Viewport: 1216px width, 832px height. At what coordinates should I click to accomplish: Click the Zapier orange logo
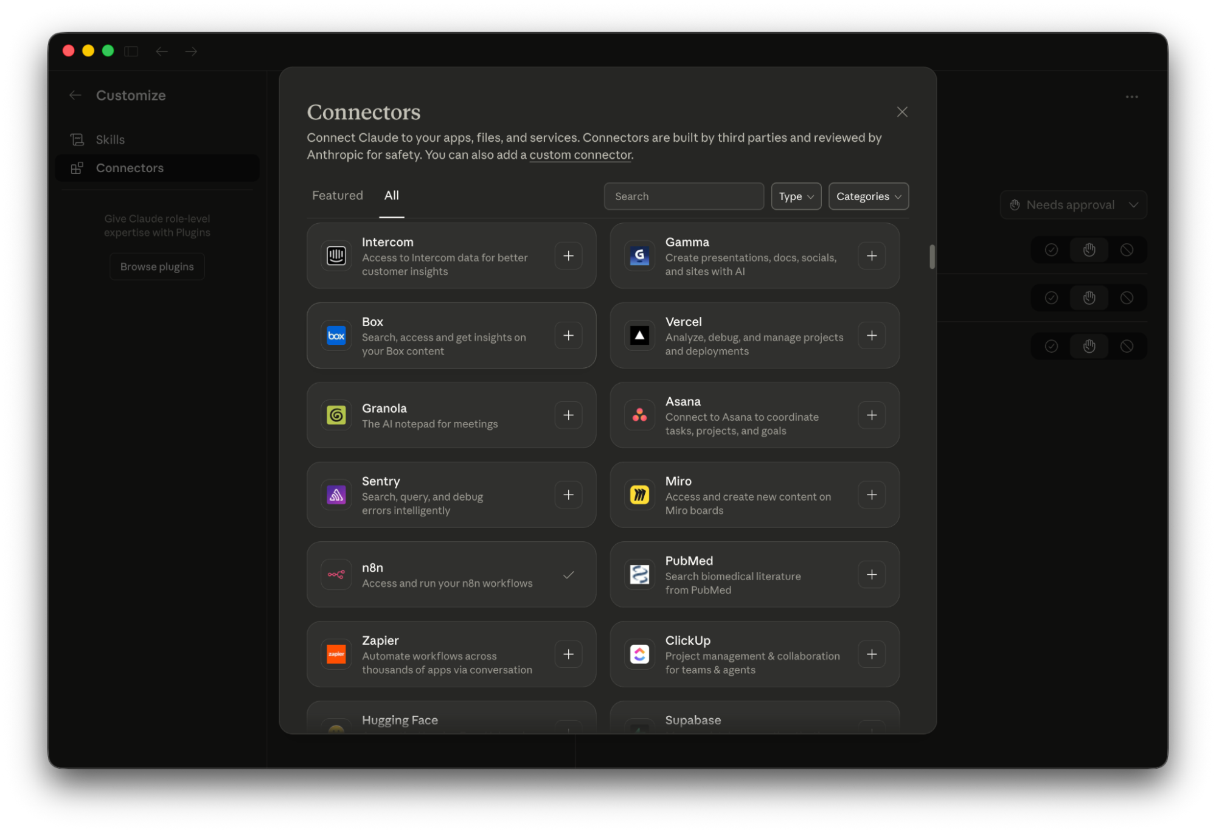click(x=336, y=654)
